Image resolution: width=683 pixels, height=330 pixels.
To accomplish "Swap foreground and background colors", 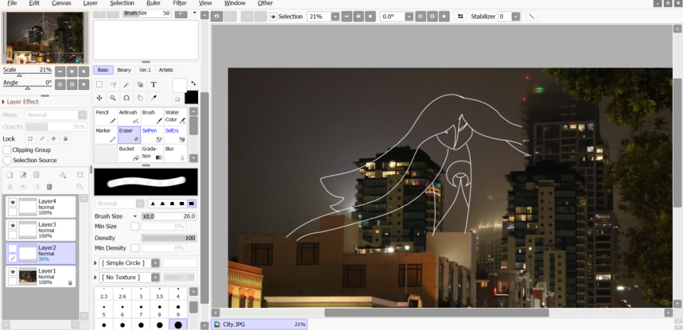I will click(x=193, y=83).
